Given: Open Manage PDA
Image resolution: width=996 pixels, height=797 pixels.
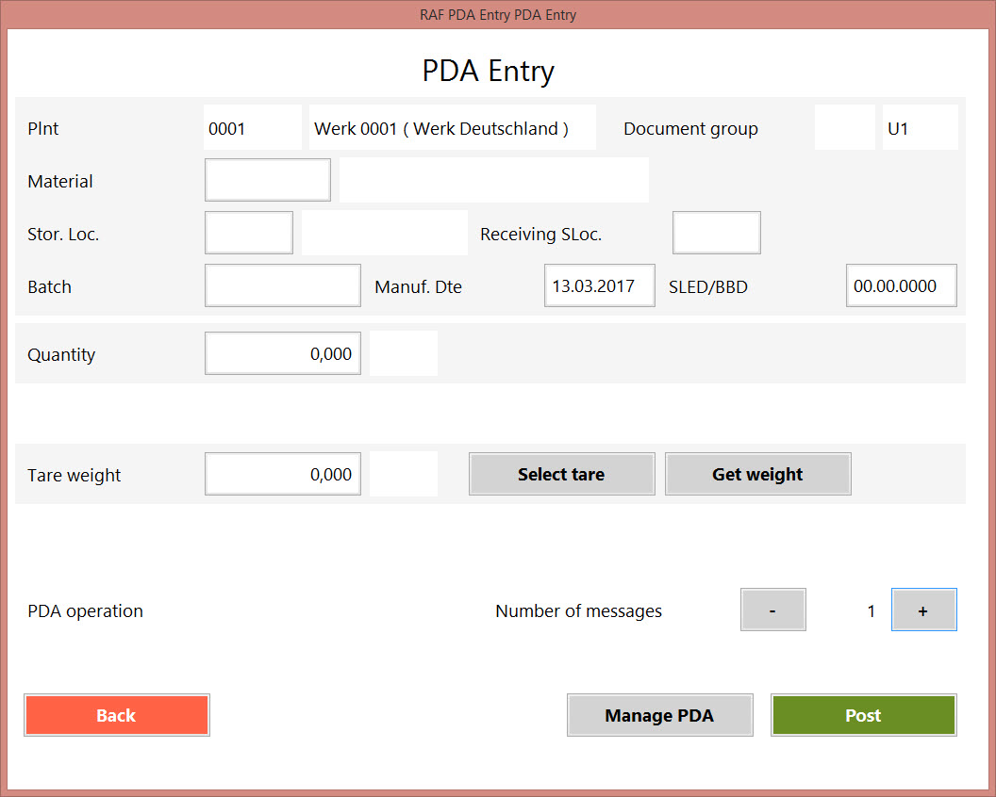Looking at the screenshot, I should pos(659,715).
